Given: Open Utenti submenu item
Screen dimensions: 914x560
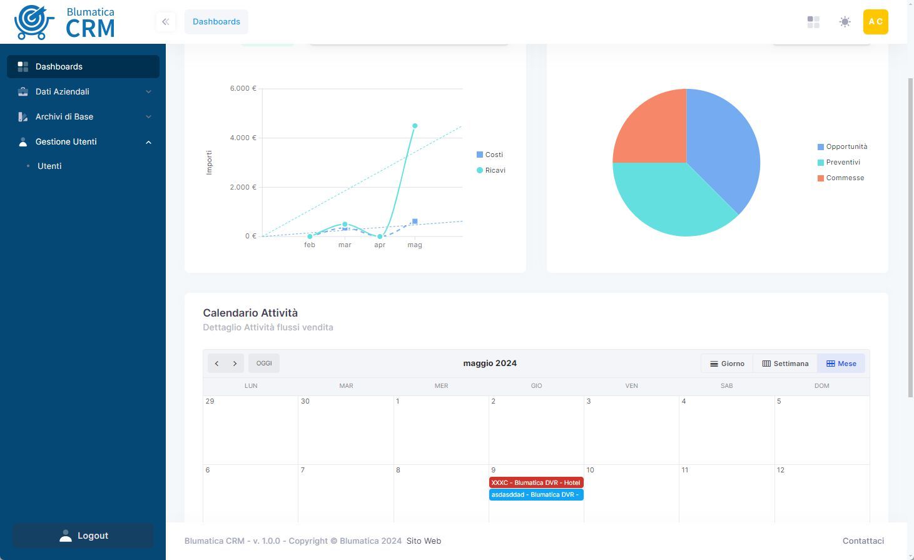Looking at the screenshot, I should pos(49,166).
